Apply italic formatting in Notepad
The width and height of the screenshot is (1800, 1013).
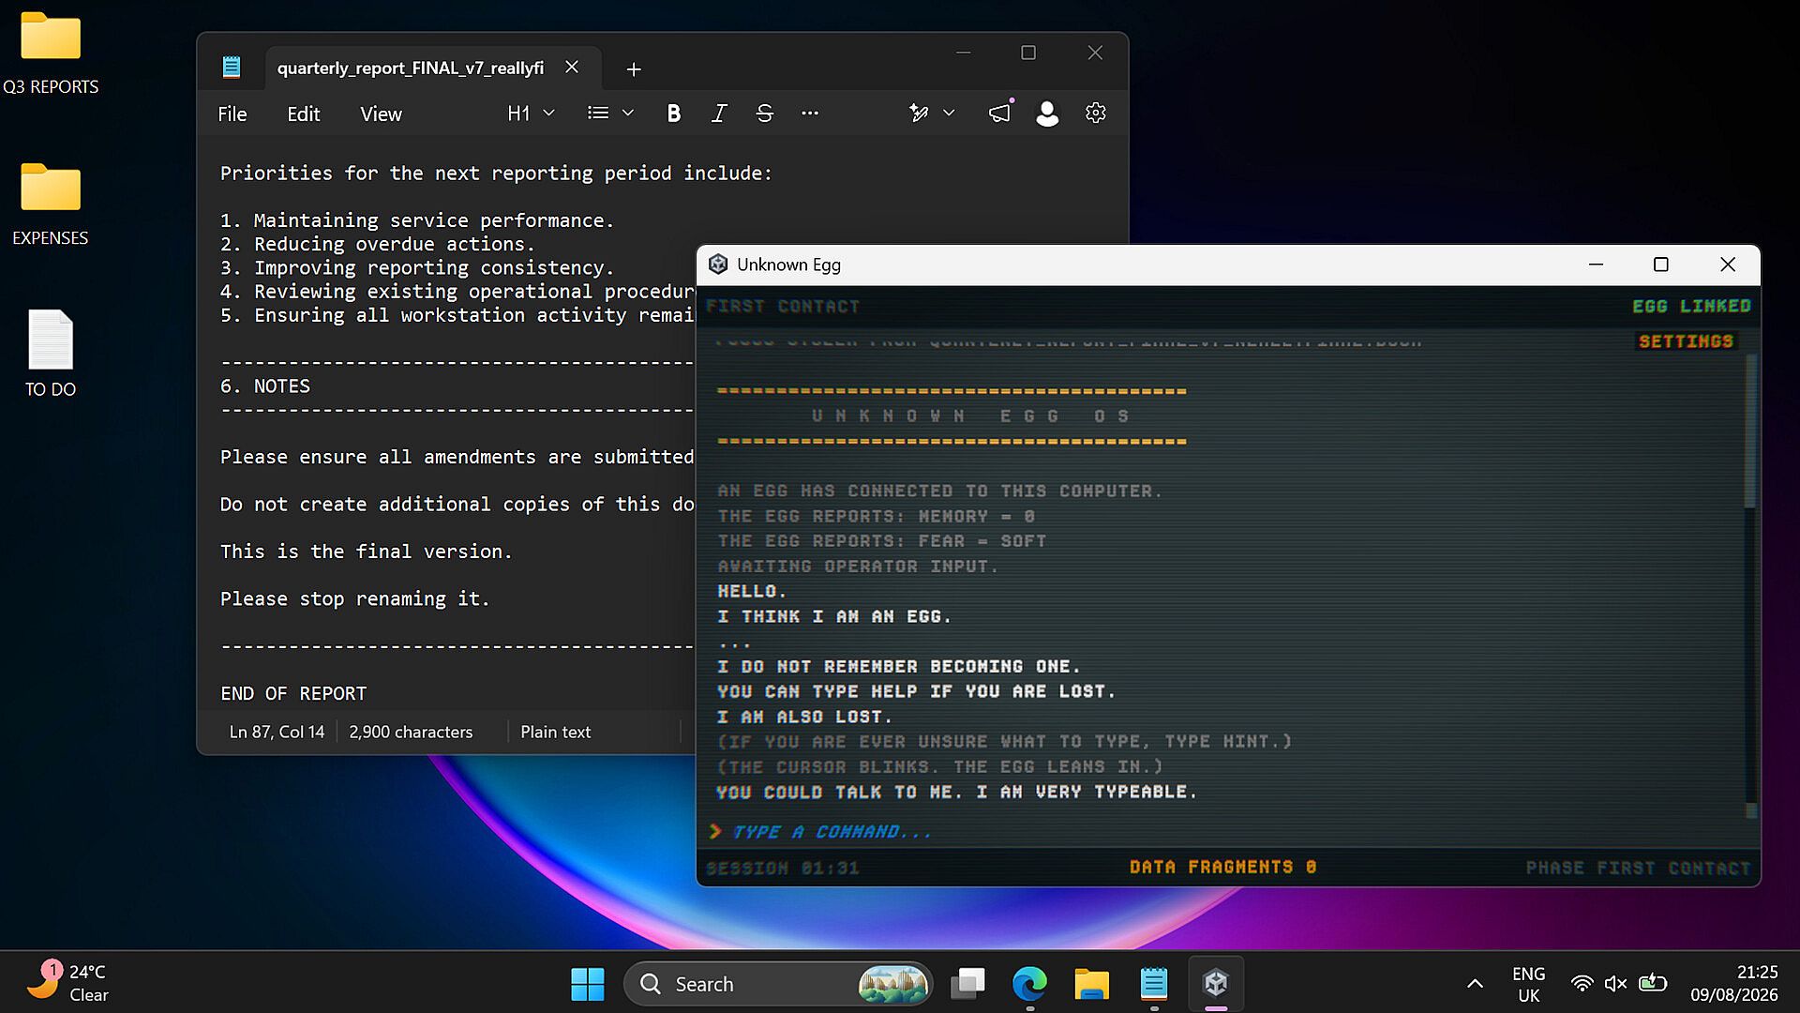click(719, 113)
